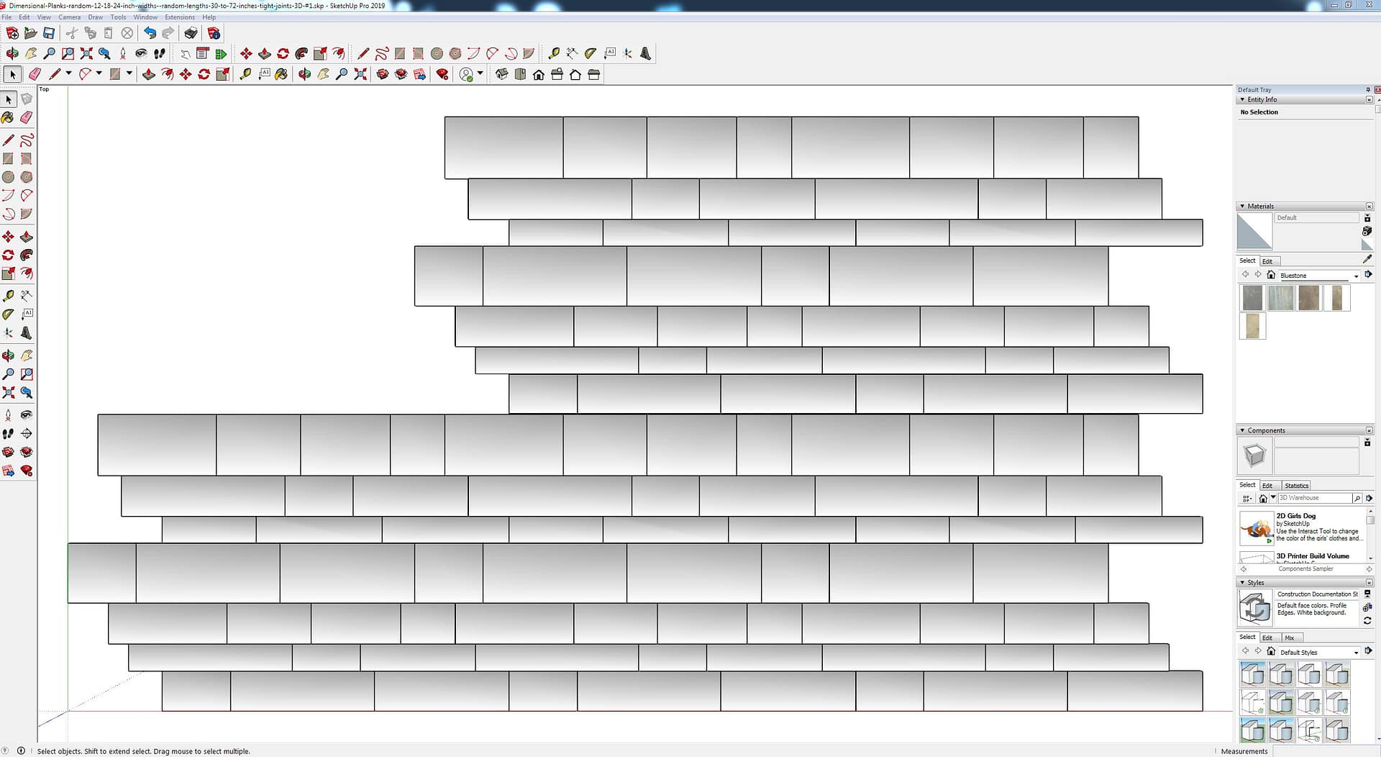
Task: Activate the eyedropper Sample Paint tool
Action: pyautogui.click(x=1367, y=259)
